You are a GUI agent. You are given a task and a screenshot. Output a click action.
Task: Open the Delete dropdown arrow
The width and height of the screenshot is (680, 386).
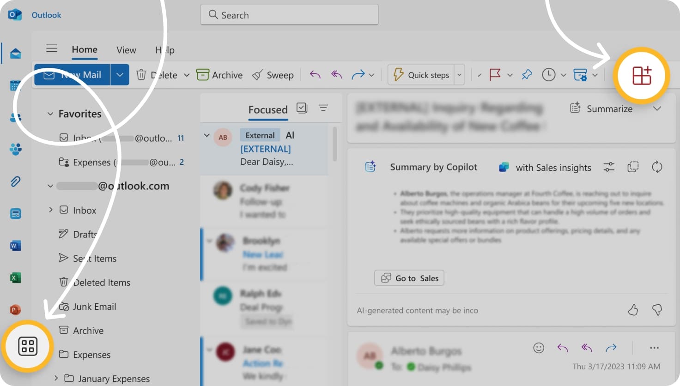(187, 75)
